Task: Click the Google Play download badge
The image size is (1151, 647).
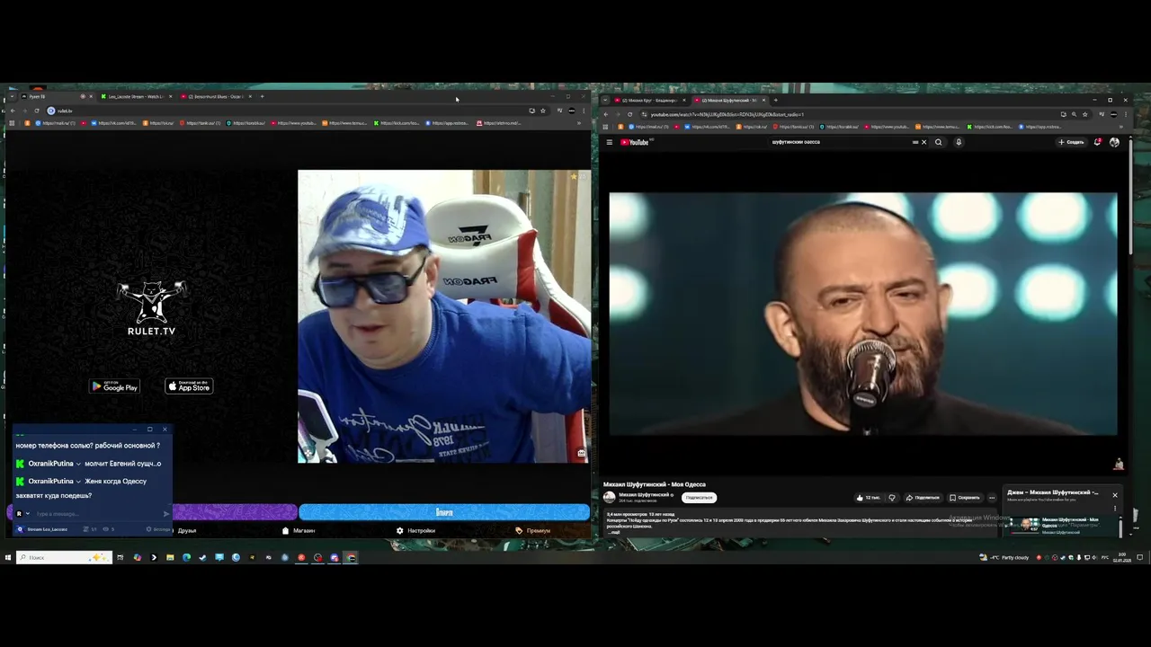Action: click(114, 386)
